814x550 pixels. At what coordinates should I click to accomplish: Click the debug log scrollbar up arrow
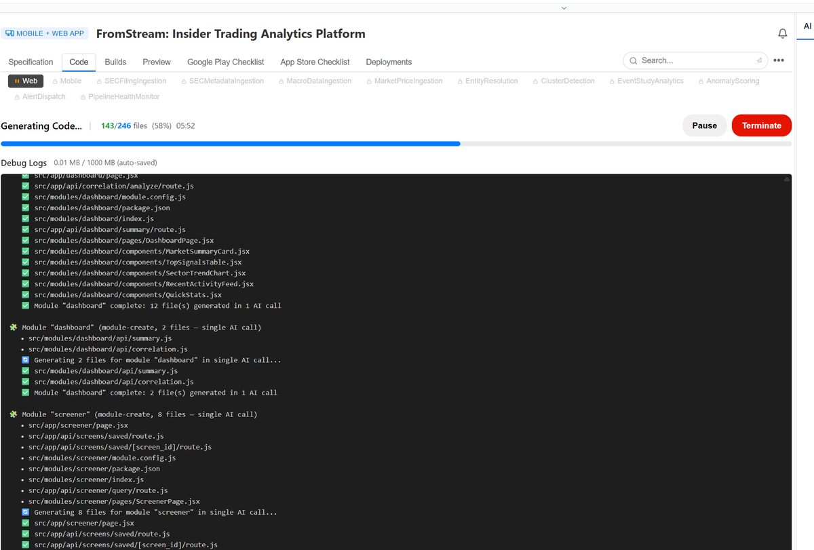[787, 180]
